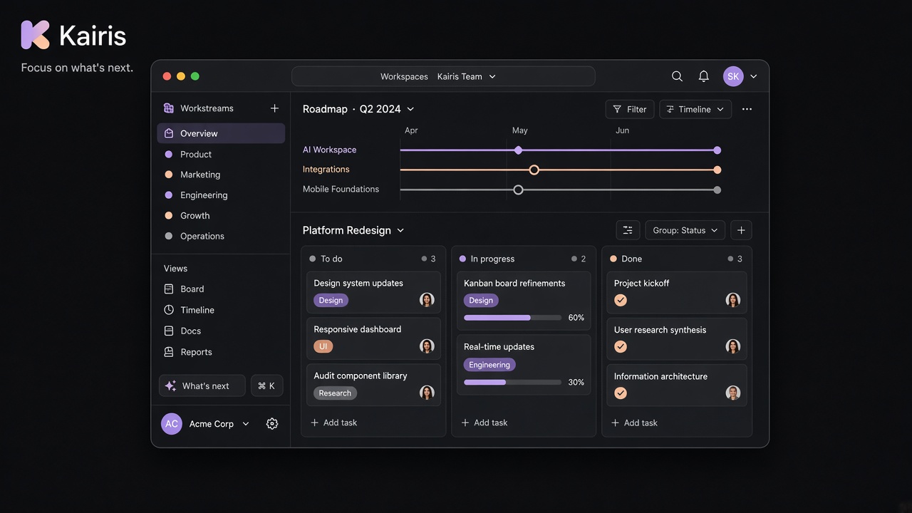912x513 pixels.
Task: Toggle User research synthesis completed checkmark
Action: [x=621, y=346]
